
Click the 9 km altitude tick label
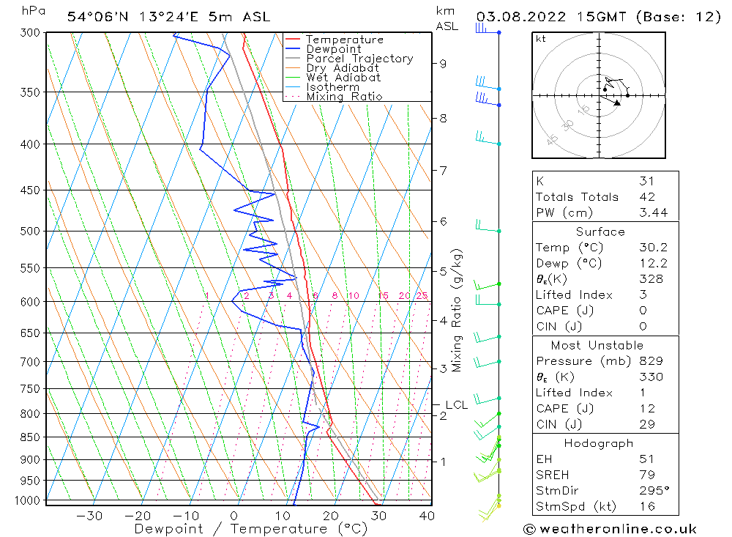click(x=443, y=64)
